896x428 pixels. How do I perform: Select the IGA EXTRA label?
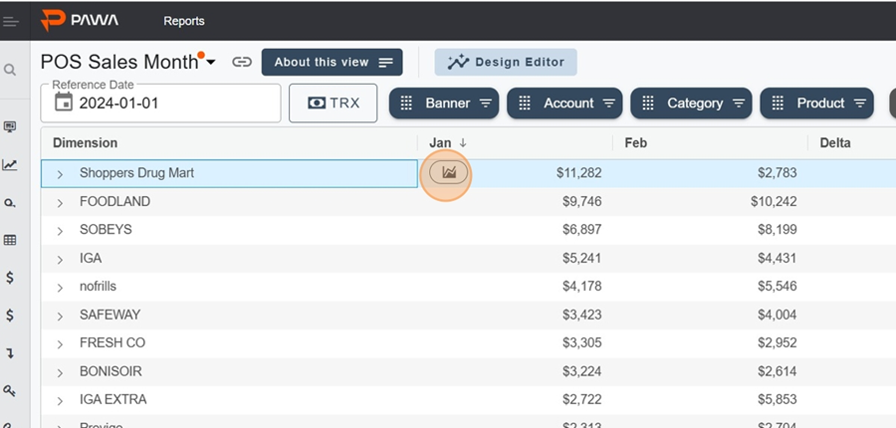[x=113, y=399]
